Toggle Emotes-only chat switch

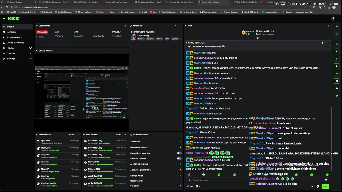(179, 158)
